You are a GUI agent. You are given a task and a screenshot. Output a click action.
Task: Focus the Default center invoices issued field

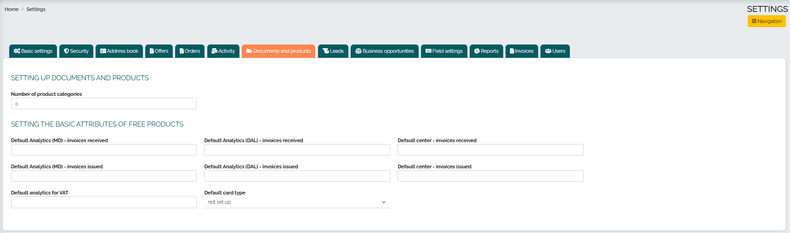490,176
